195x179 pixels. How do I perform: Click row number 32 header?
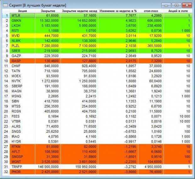[x=6, y=172]
